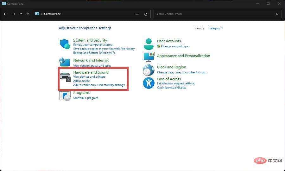Click Review your computer's status
The height and width of the screenshot is (171, 285).
92,45
